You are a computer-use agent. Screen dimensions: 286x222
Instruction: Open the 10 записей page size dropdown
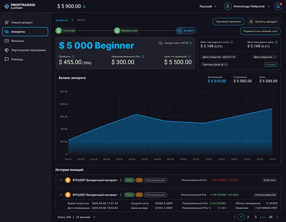pos(85,217)
